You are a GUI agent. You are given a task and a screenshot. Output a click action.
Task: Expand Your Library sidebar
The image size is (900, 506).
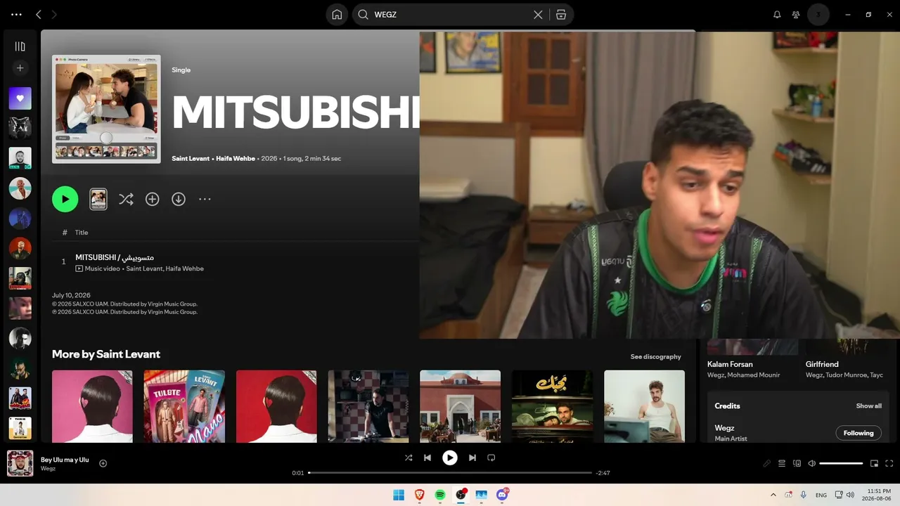(20, 46)
